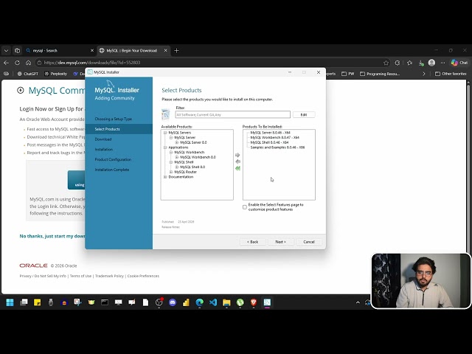Open a new browser tab
Image resolution: width=472 pixels, height=354 pixels.
click(177, 51)
